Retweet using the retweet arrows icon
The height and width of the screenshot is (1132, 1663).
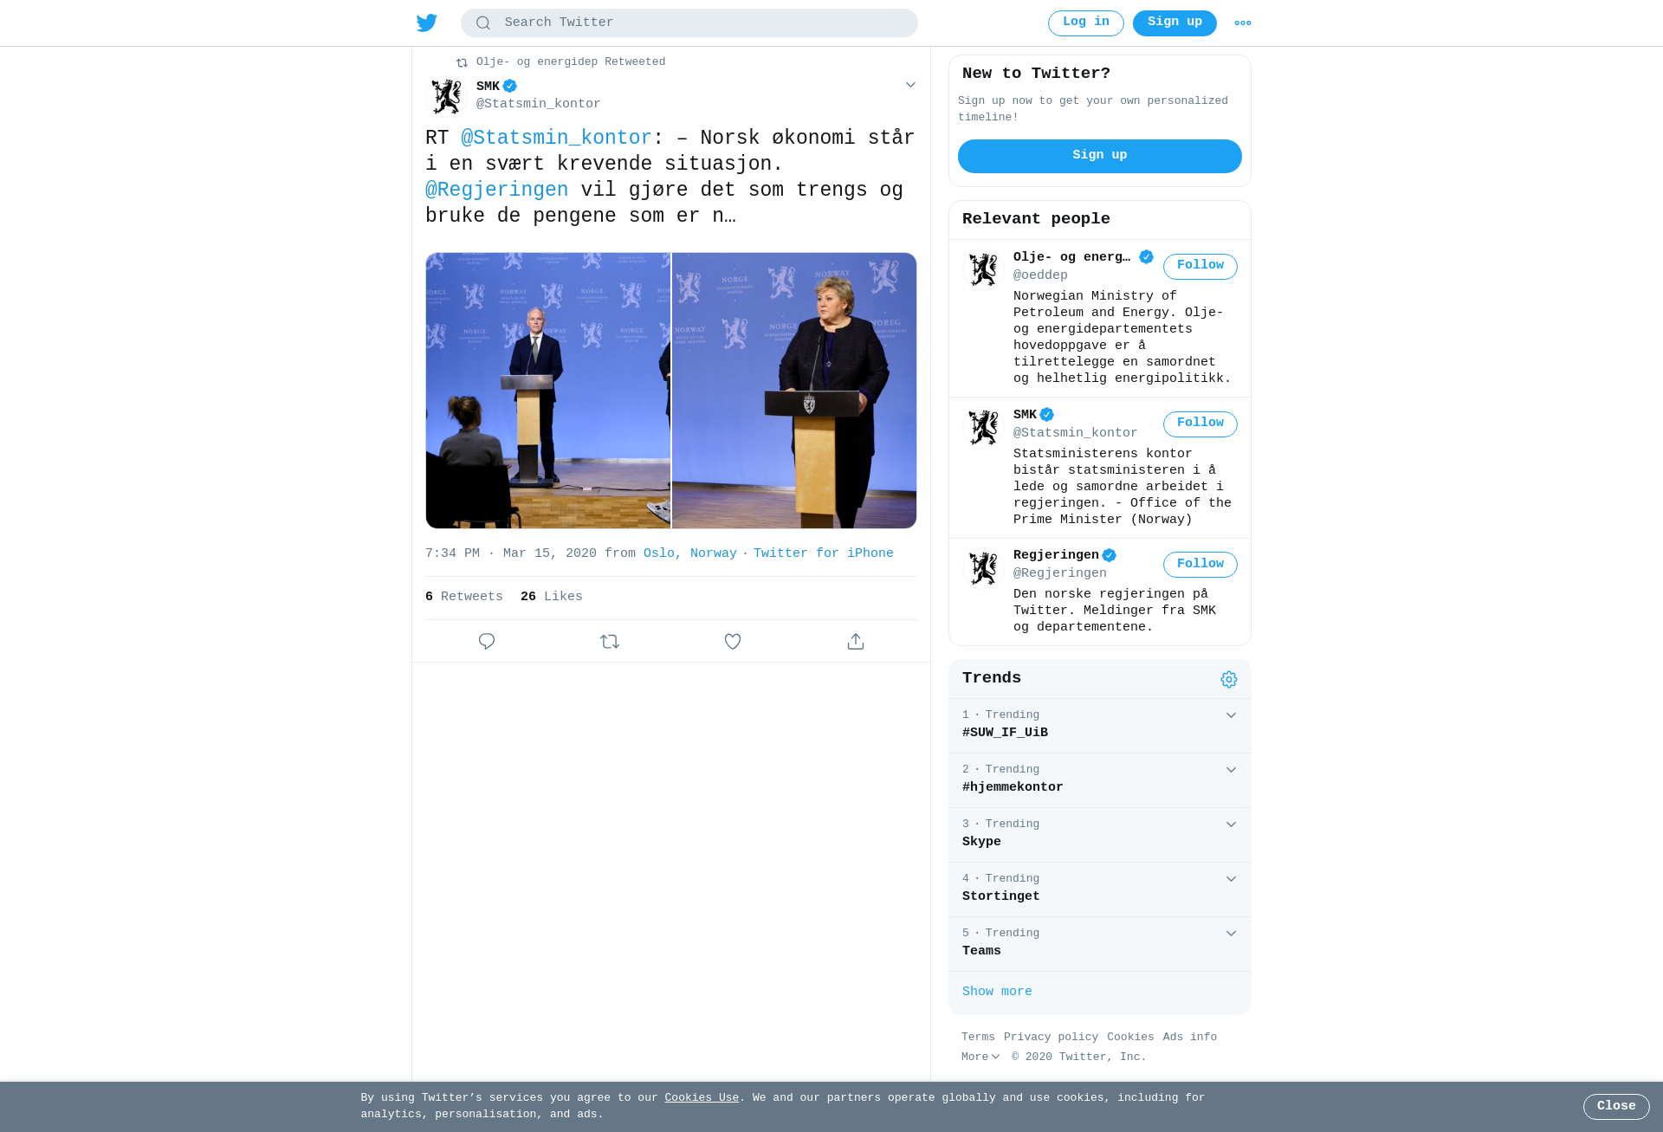610,641
